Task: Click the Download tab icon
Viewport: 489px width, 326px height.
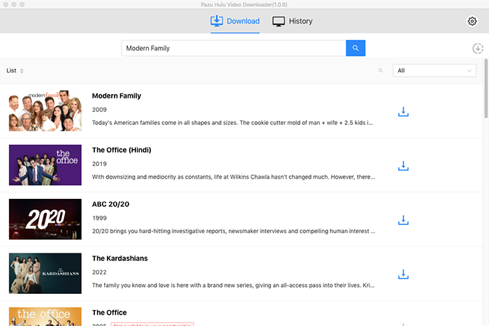Action: coord(217,21)
